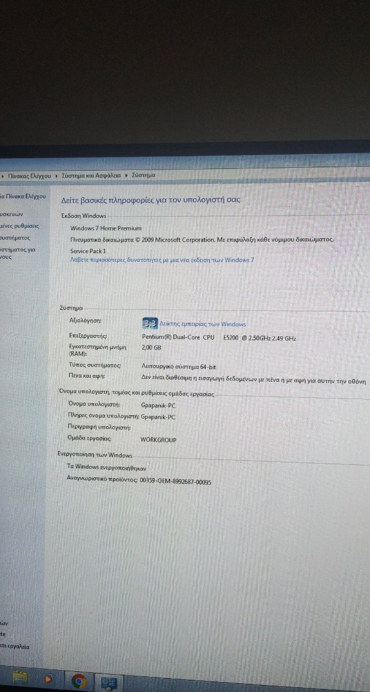Screen dimensions: 370x692
Task: Select 'Windows 7 Home Premium' text
Action: (x=105, y=228)
